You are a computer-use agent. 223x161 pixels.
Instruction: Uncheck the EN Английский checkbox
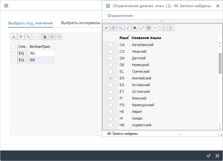[110, 78]
